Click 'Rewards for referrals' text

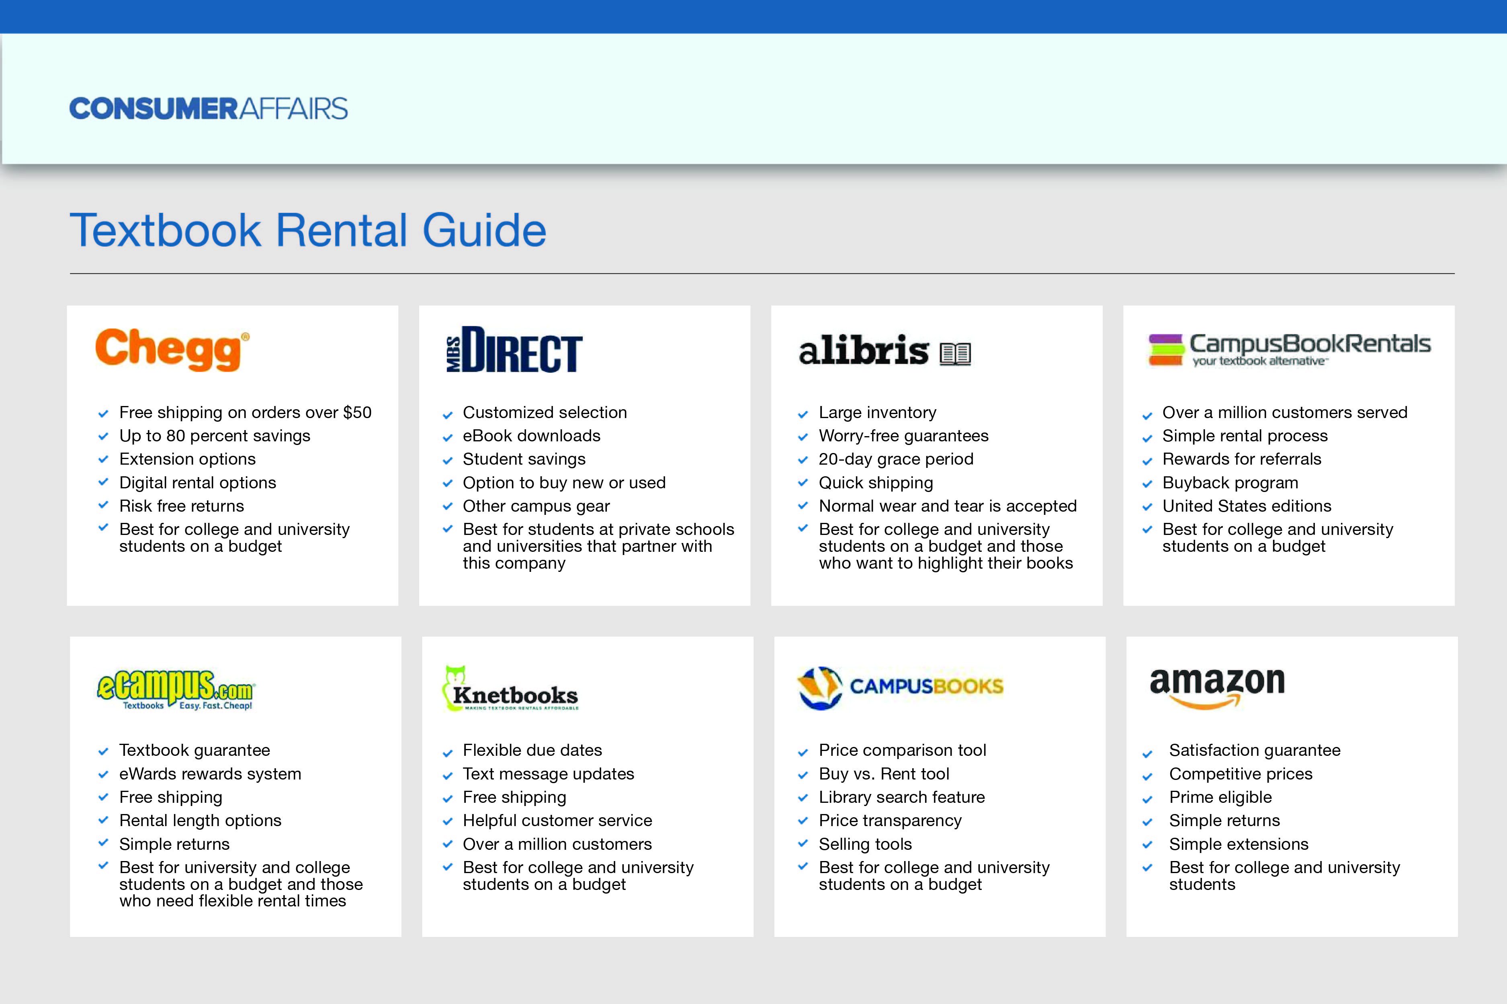coord(1242,459)
